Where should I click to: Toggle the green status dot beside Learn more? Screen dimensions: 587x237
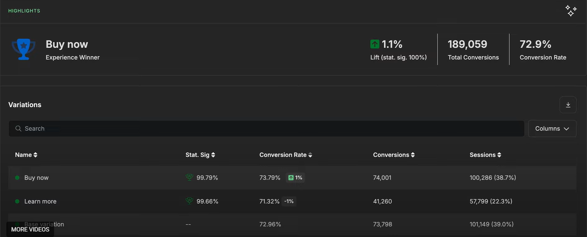[17, 201]
